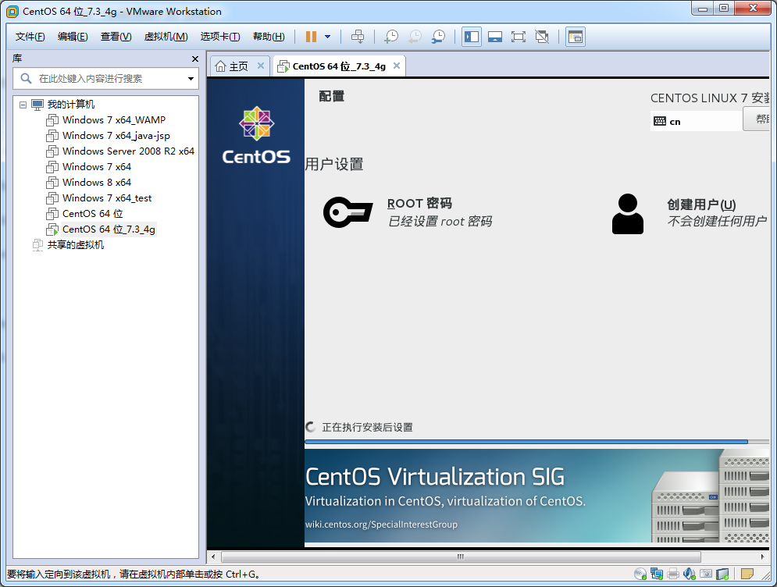Open the snapshot manager icon

coord(438,37)
